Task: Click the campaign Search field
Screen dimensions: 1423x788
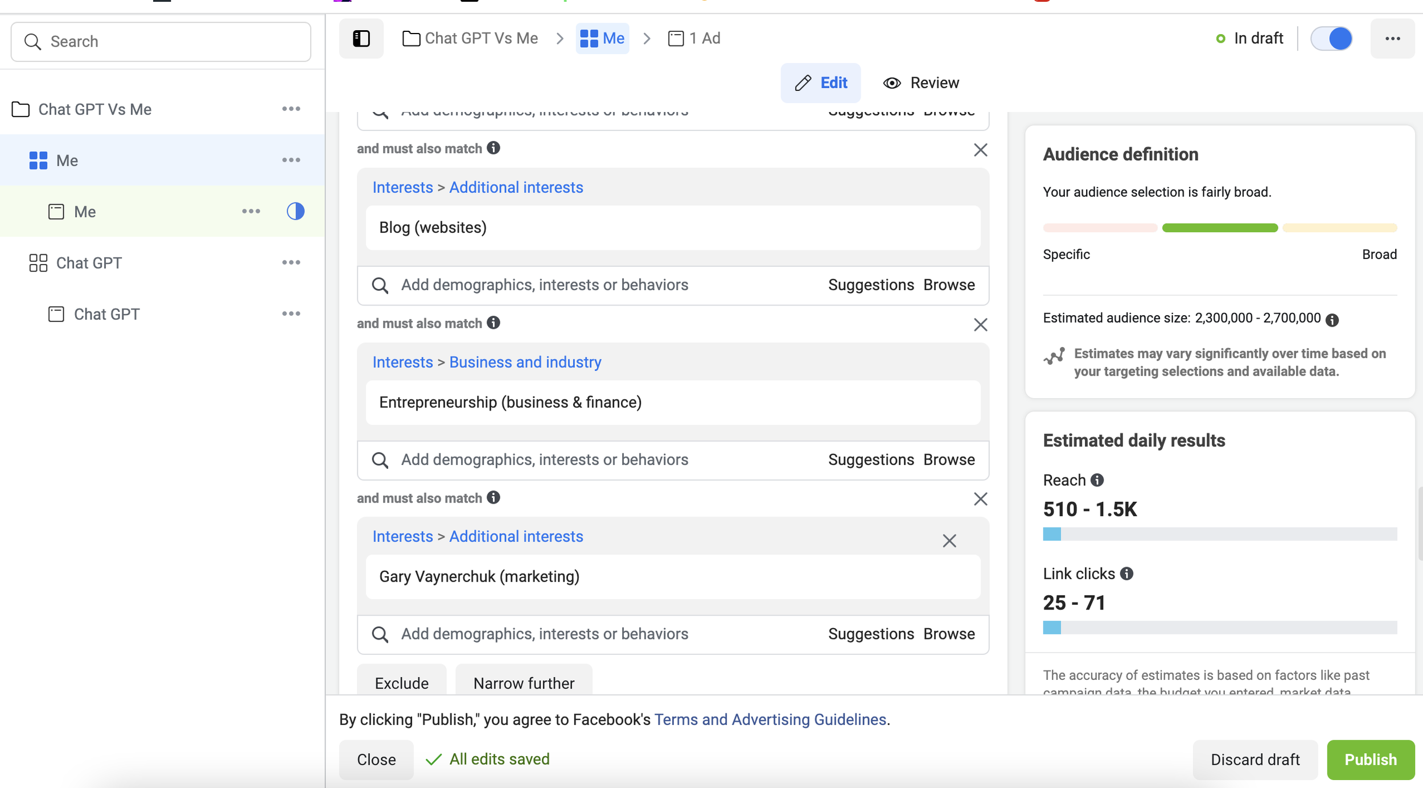Action: click(x=161, y=42)
